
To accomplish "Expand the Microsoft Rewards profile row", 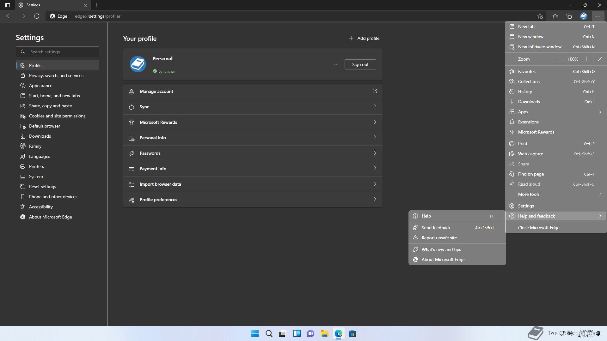I will (x=253, y=122).
